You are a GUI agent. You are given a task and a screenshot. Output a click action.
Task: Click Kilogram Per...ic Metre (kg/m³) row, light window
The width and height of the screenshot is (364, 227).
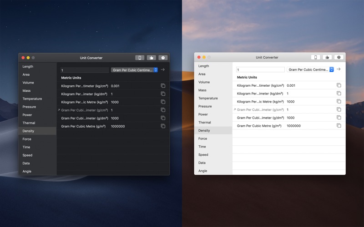289,101
